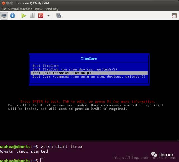Pause the virtual machine
The height and width of the screenshot is (162, 179).
(32, 16)
